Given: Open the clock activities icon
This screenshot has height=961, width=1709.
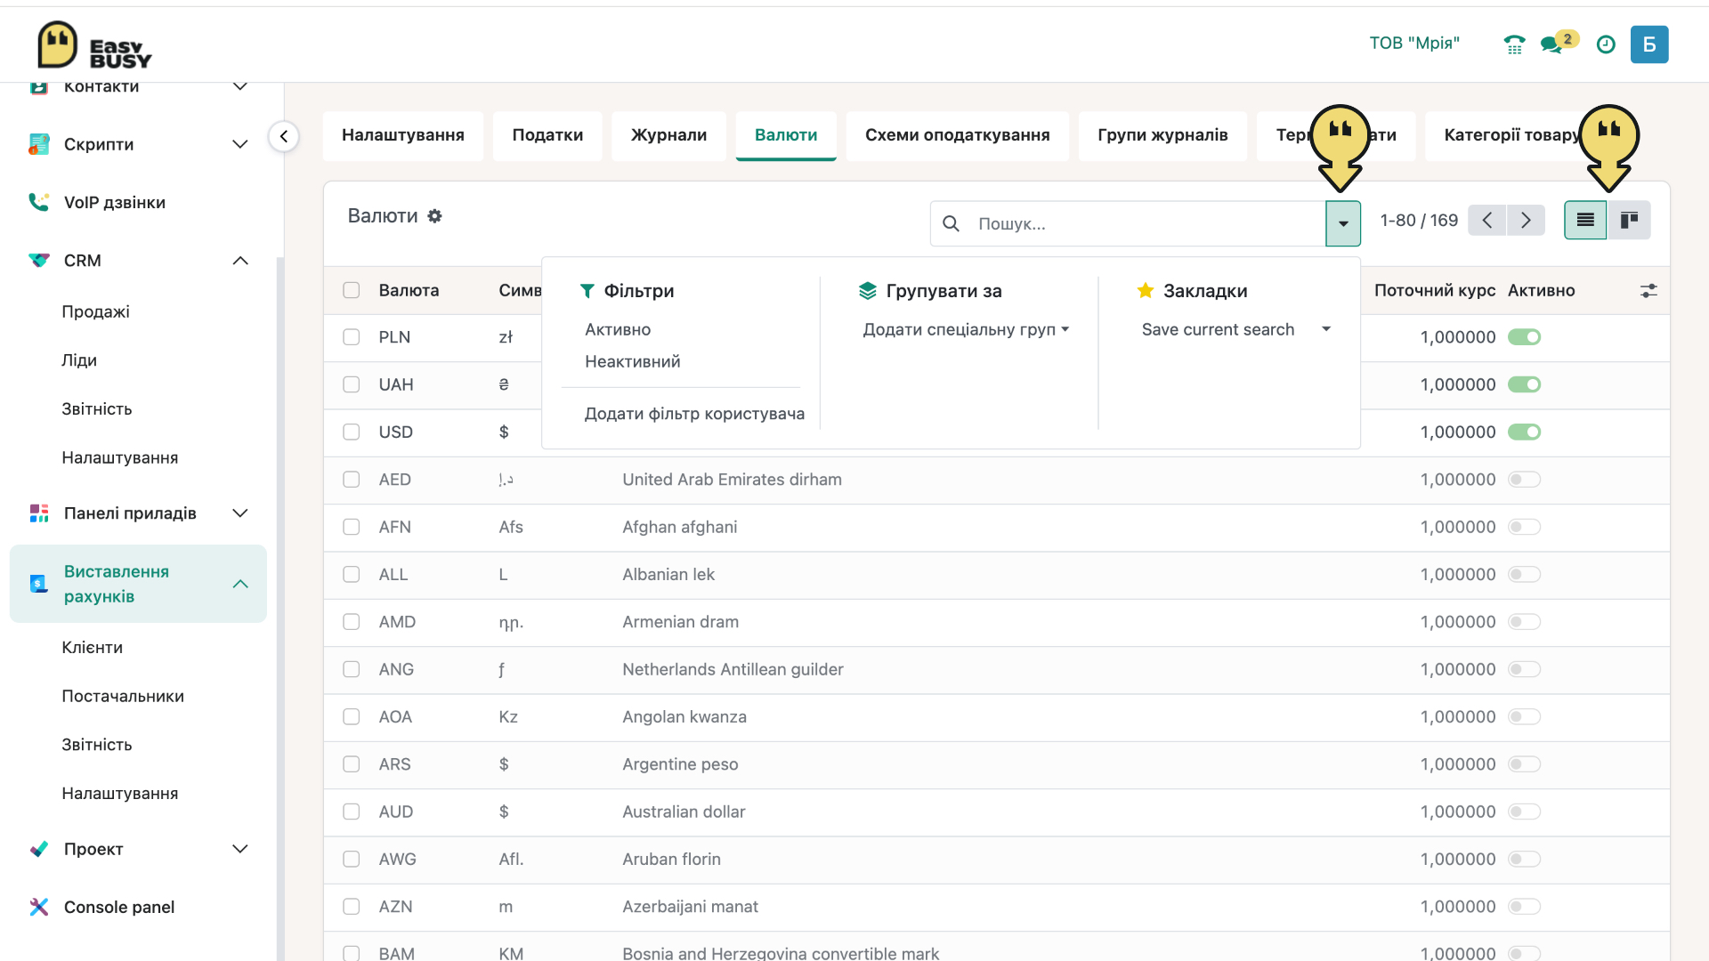Looking at the screenshot, I should tap(1606, 44).
